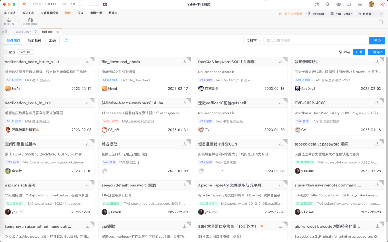Click the CPU usage indicator

click(x=81, y=4)
